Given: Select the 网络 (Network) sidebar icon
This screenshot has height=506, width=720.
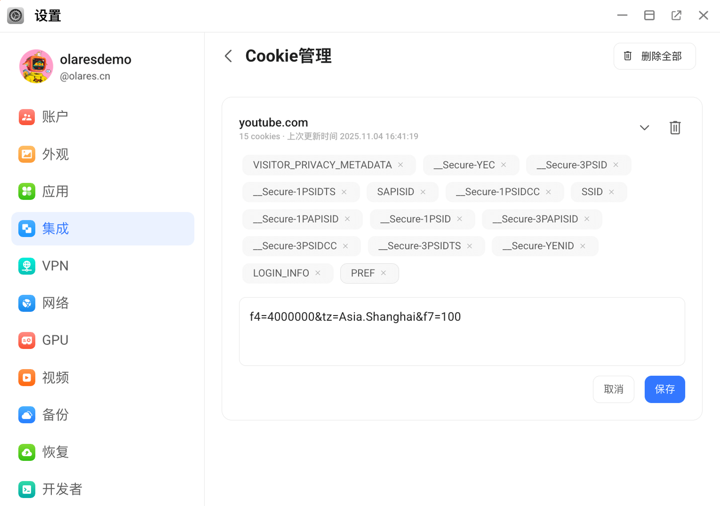Looking at the screenshot, I should 27,303.
